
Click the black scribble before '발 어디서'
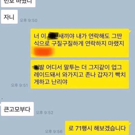(x=36, y=67)
